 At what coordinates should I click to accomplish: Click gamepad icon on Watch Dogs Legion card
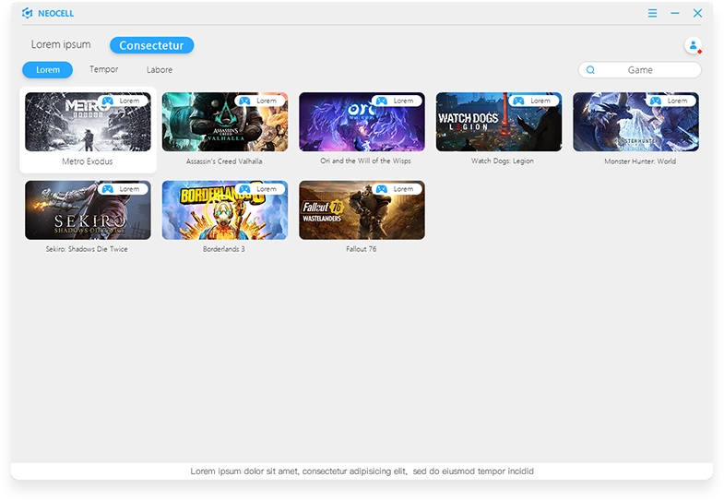pos(518,101)
